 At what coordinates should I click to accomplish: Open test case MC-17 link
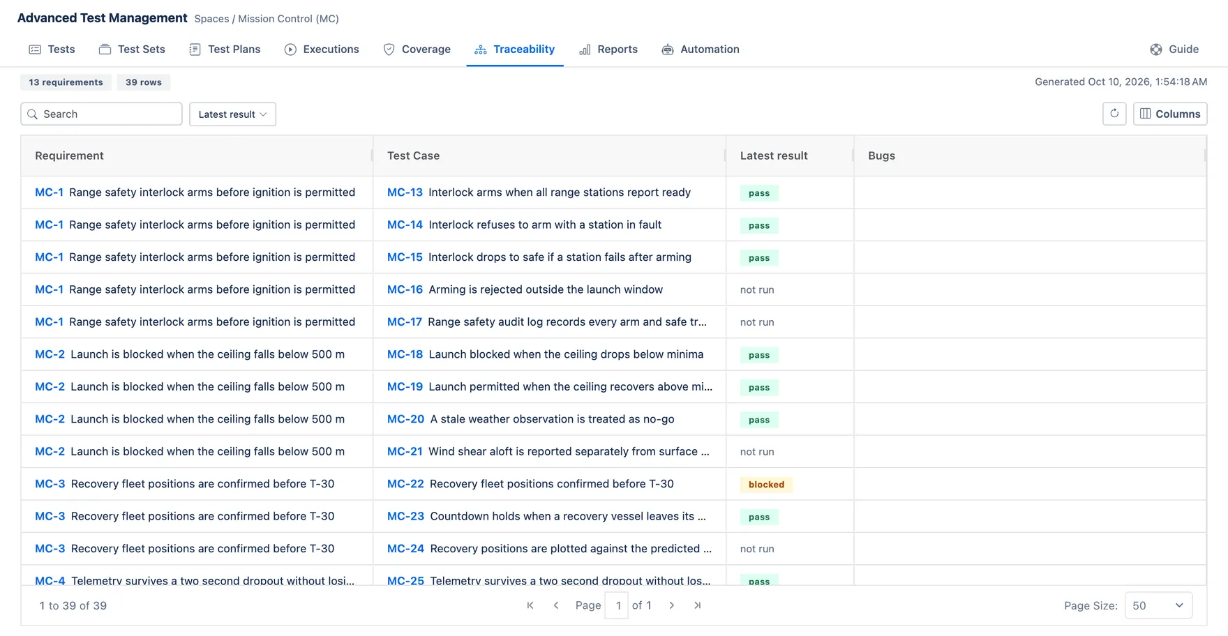click(x=405, y=322)
